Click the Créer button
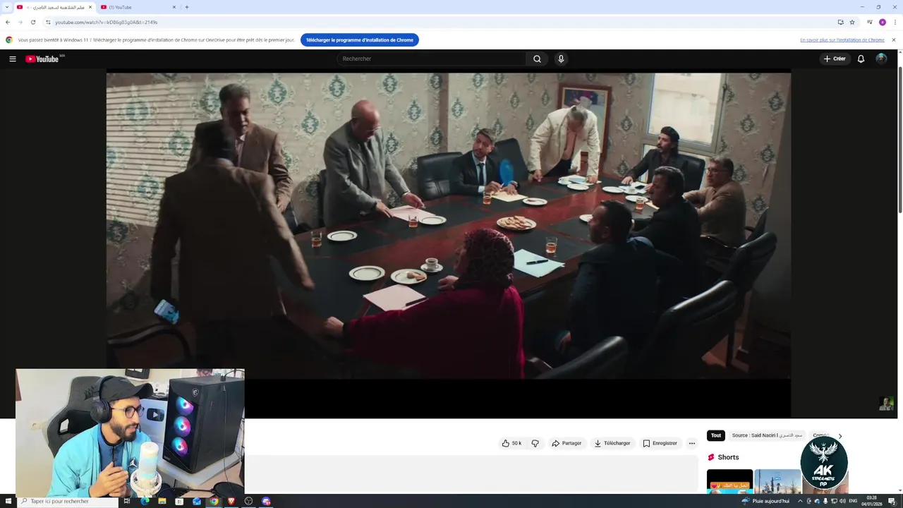Viewport: 903px width, 508px height. pyautogui.click(x=834, y=59)
